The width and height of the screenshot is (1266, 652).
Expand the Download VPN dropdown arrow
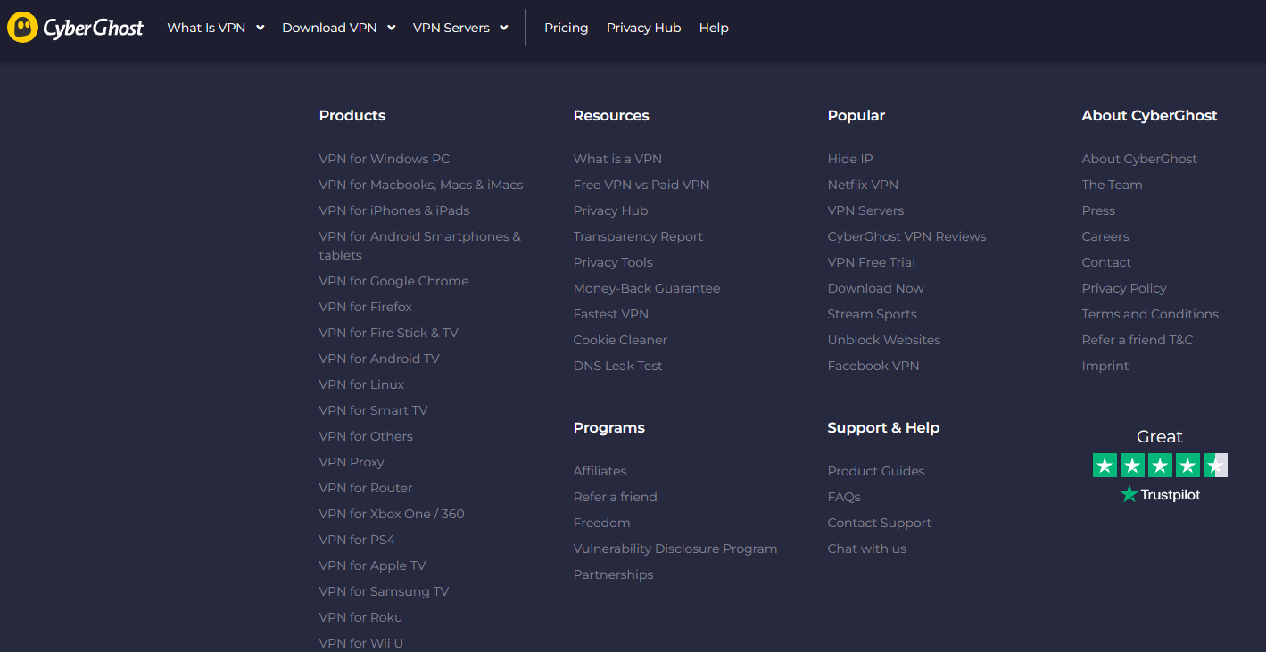(x=391, y=28)
